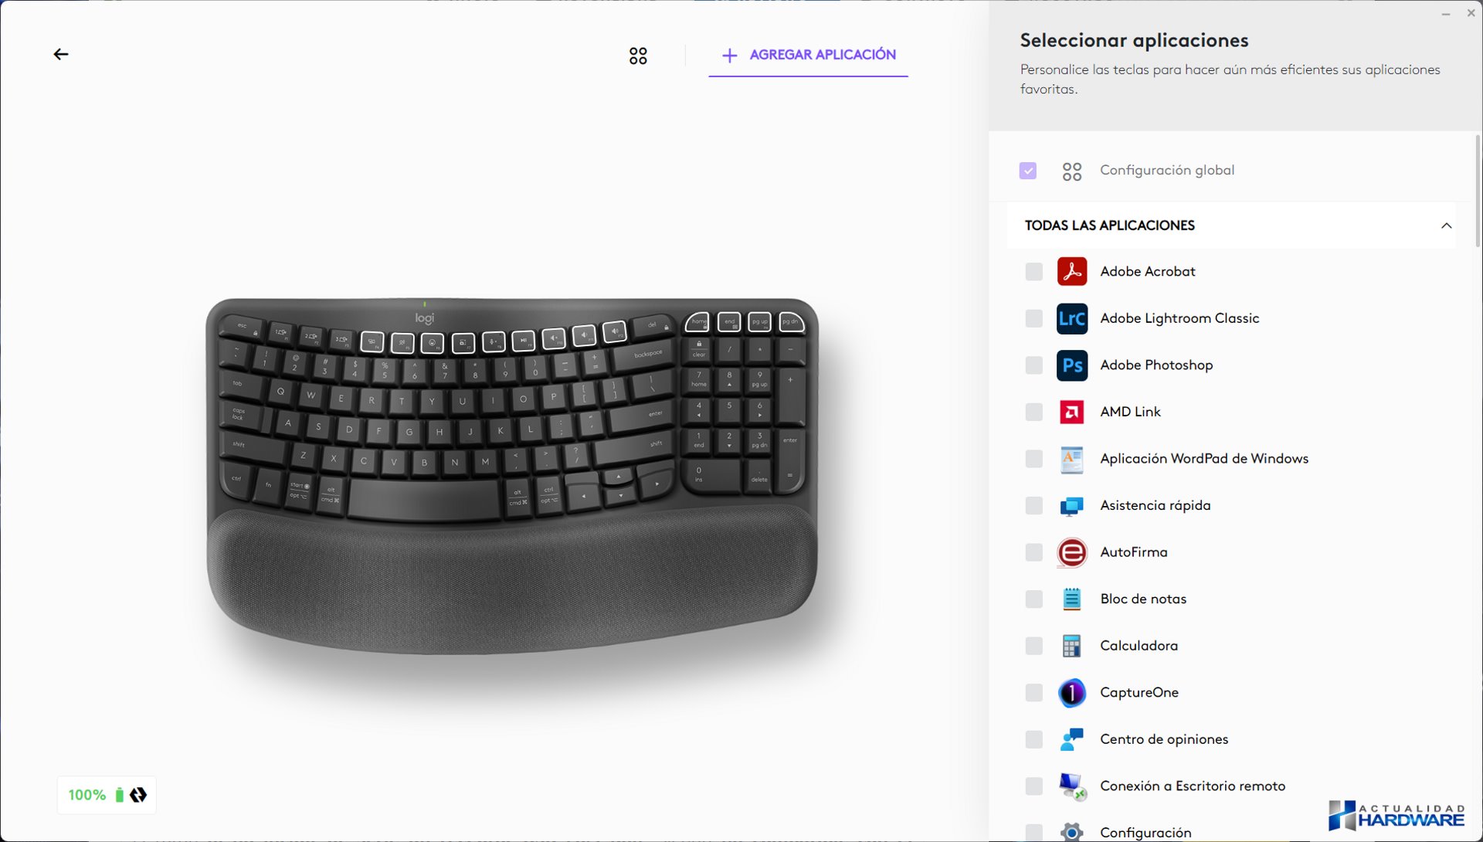Image resolution: width=1483 pixels, height=842 pixels.
Task: Click the Adobe Photoshop Ps icon
Action: pos(1072,365)
